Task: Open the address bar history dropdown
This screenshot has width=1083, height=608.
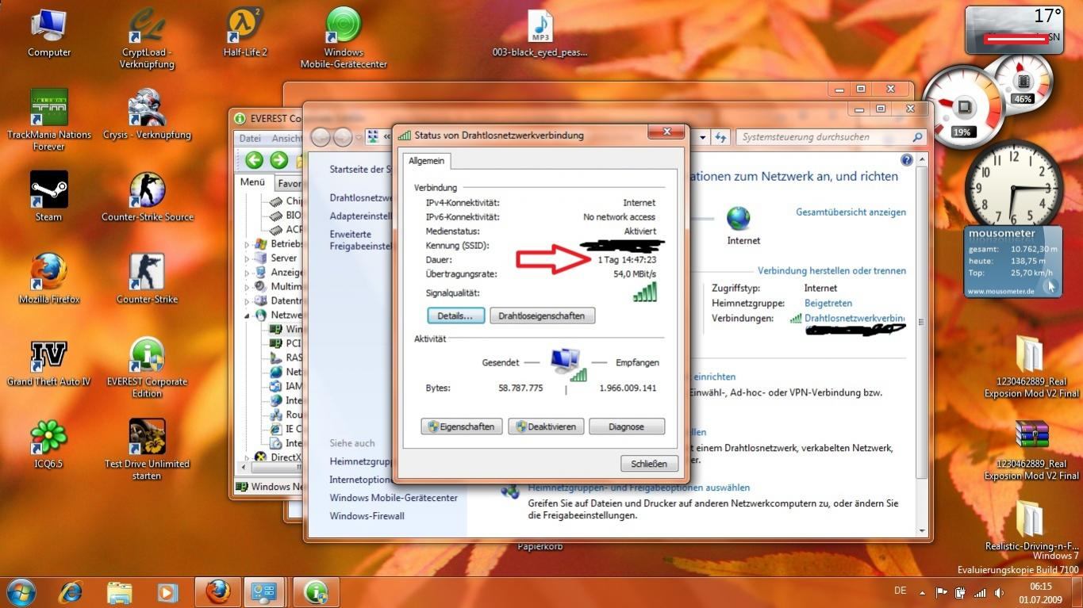Action: point(702,137)
